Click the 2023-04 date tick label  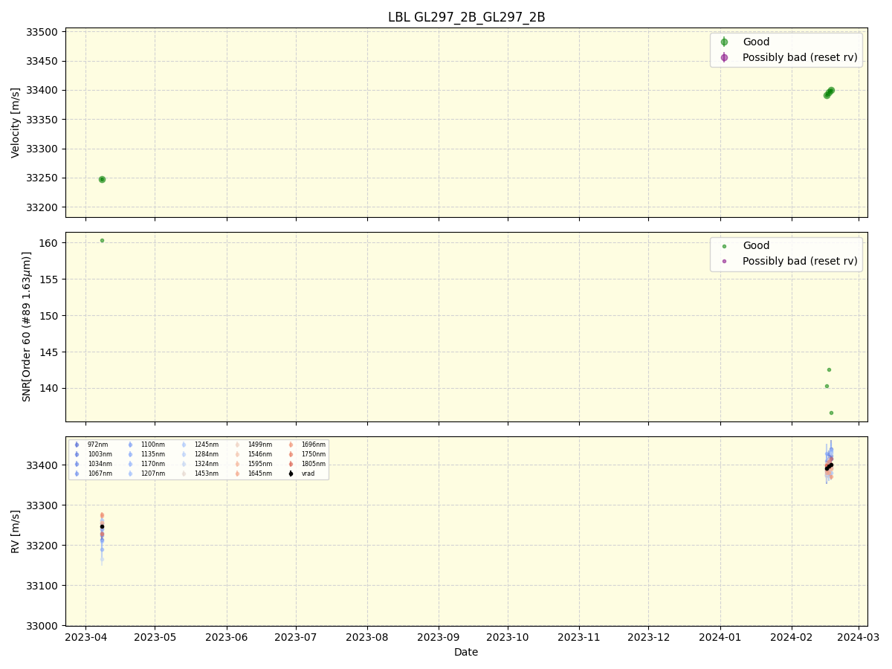[x=85, y=637]
